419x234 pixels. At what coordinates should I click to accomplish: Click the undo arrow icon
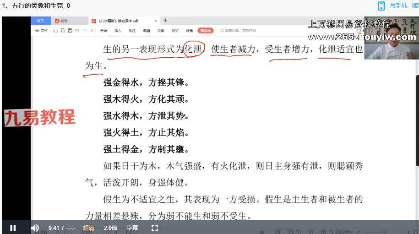[x=77, y=31]
